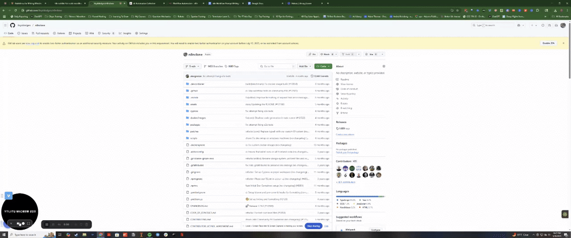Open the green Code dropdown button
The image size is (571, 238).
[323, 67]
